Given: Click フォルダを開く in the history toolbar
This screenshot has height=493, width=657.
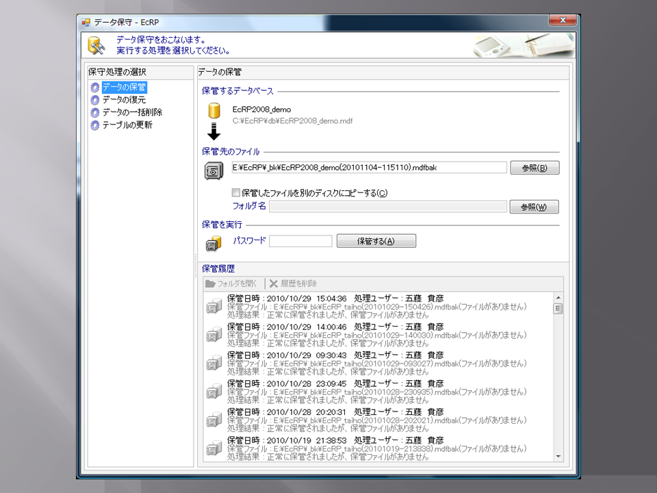Looking at the screenshot, I should (x=231, y=283).
